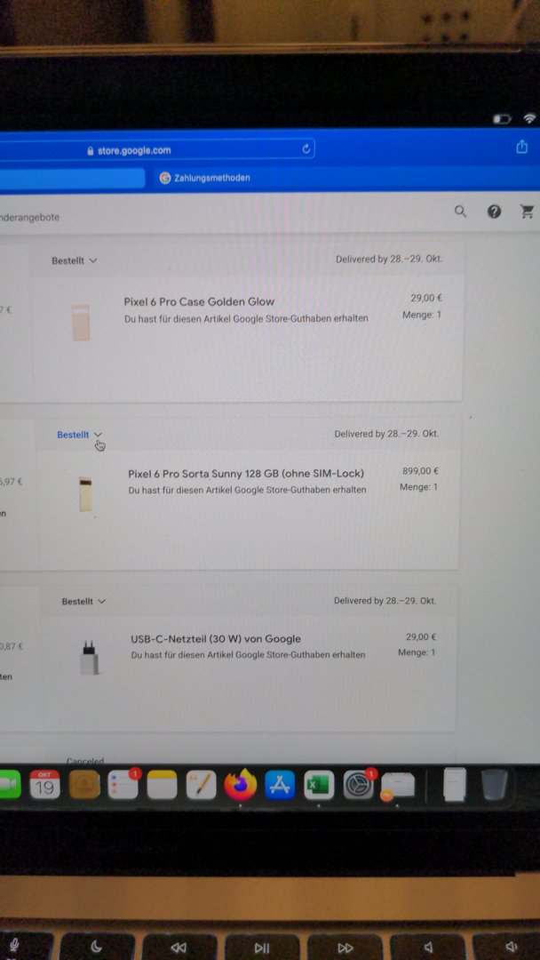Screen dimensions: 540x960
Task: Click the Safari share icon
Action: tap(521, 147)
